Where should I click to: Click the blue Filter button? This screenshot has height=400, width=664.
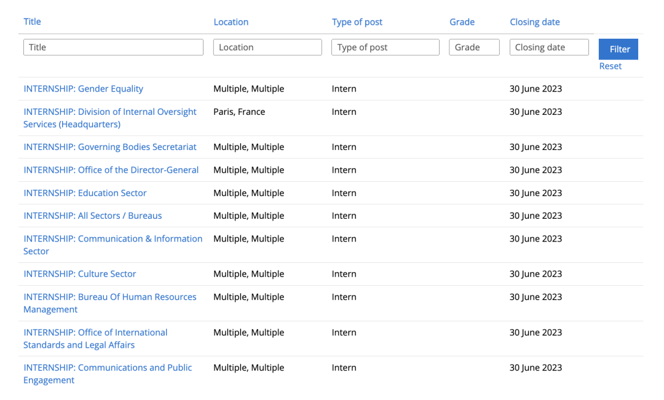tap(619, 49)
